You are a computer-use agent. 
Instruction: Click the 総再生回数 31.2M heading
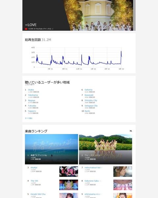pyautogui.click(x=38, y=40)
